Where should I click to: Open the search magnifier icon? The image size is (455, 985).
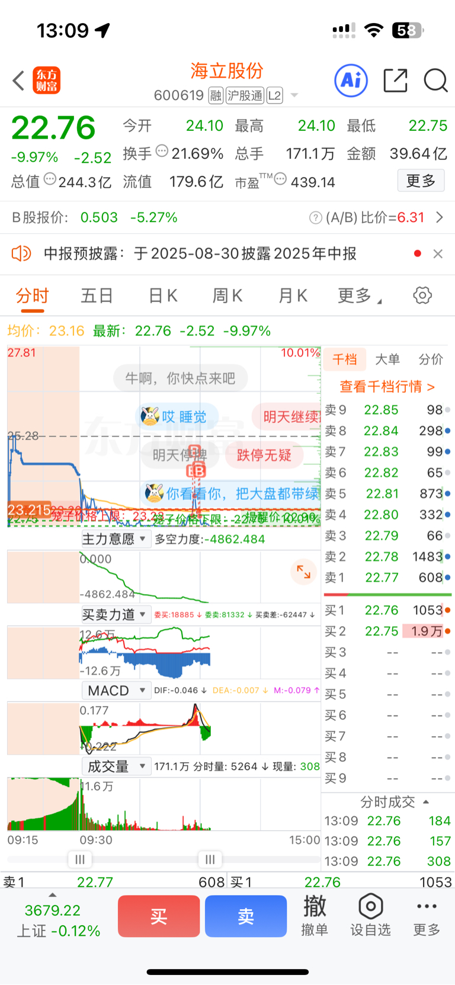[x=435, y=80]
